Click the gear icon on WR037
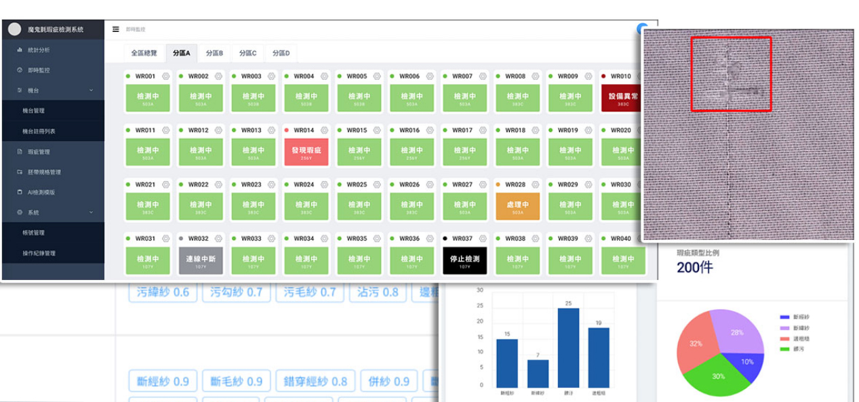 click(483, 239)
